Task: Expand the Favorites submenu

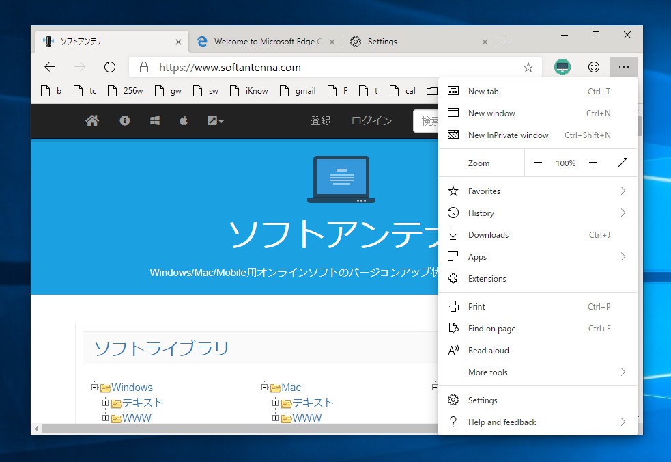Action: [537, 191]
